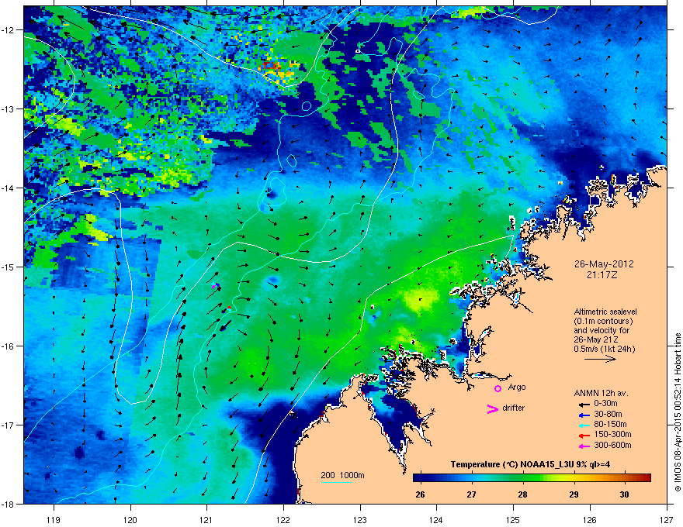Click the cyan 80-150m arrow legend icon

[x=584, y=425]
